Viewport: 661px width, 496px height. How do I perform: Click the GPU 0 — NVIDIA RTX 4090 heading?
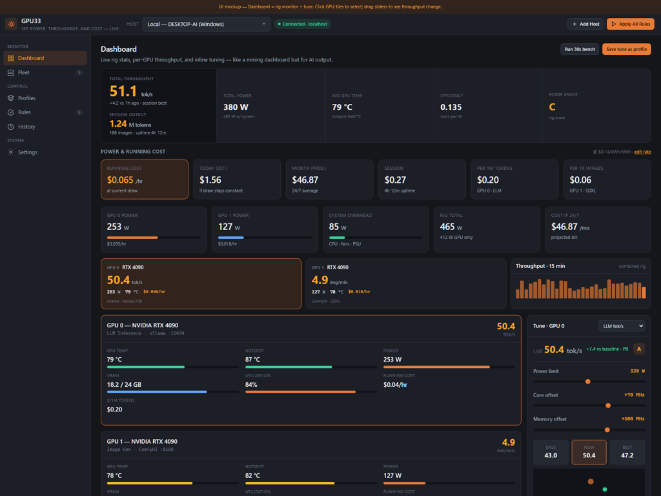143,325
